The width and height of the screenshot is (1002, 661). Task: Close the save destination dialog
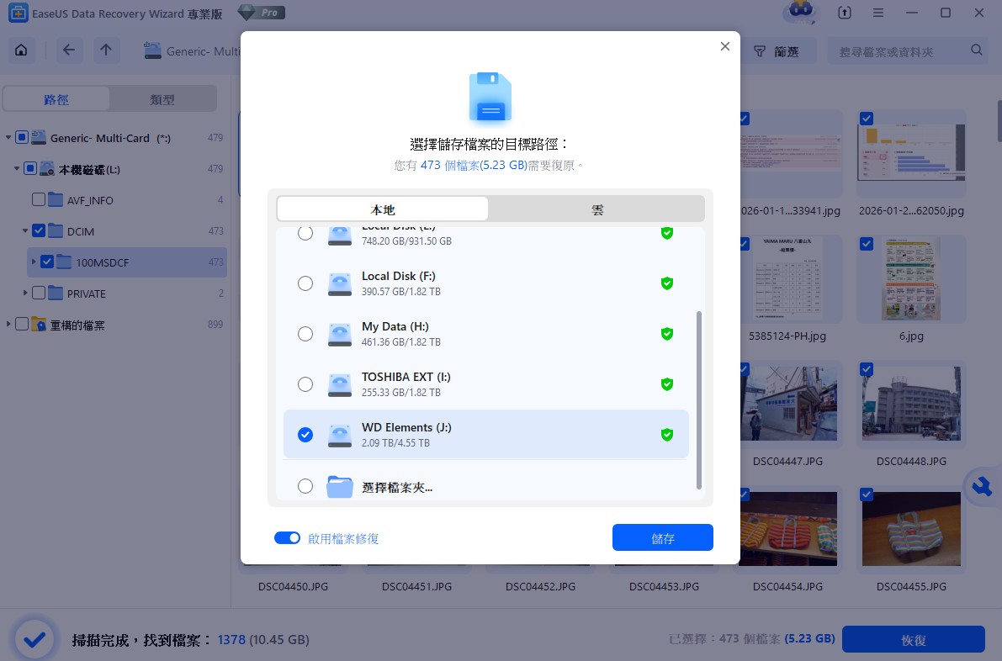[x=724, y=46]
